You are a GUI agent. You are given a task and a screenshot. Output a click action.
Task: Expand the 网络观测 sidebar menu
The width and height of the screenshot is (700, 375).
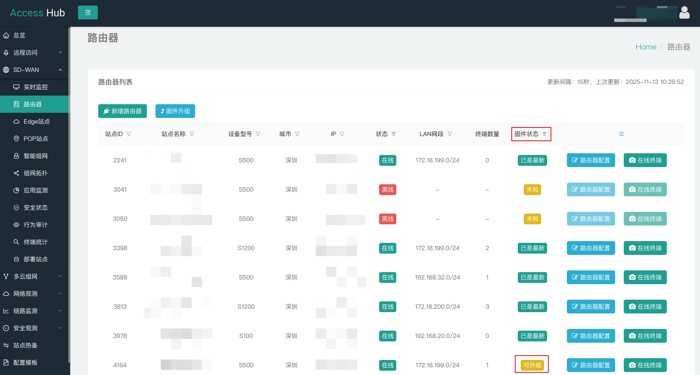point(34,294)
